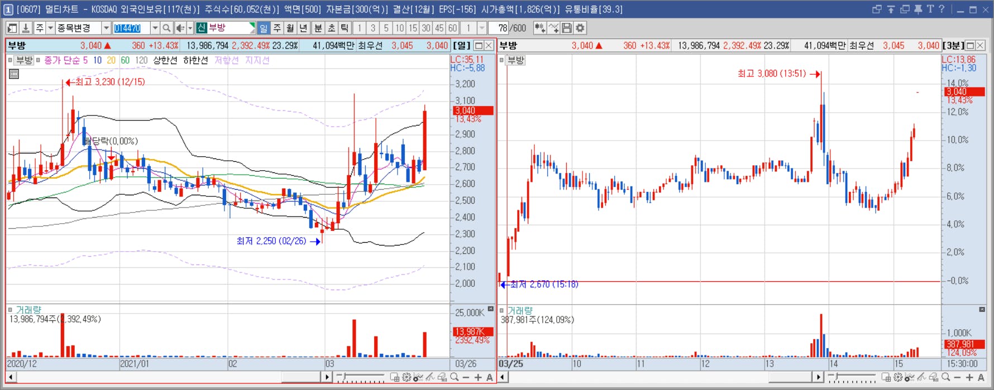The width and height of the screenshot is (994, 390).
Task: Click the A auto-scale icon in daily chart
Action: (x=490, y=378)
